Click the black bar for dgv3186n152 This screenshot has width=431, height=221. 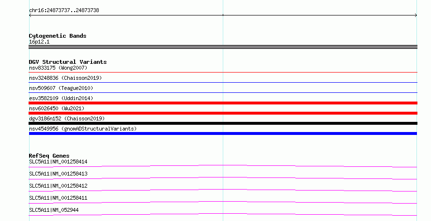tap(223, 123)
